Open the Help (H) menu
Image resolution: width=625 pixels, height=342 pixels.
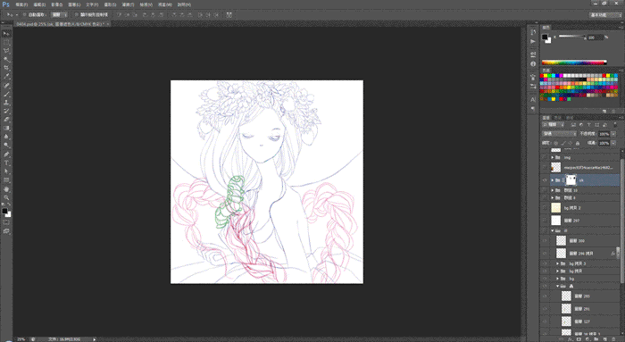[x=184, y=4]
